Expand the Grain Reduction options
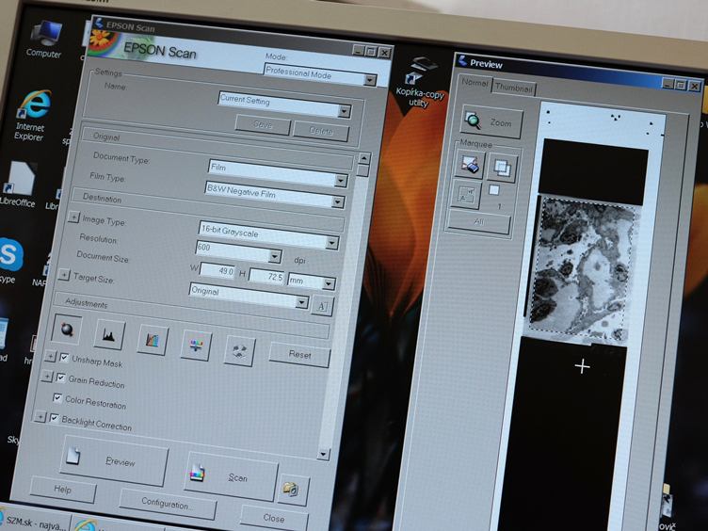Image resolution: width=708 pixels, height=531 pixels. (x=46, y=377)
